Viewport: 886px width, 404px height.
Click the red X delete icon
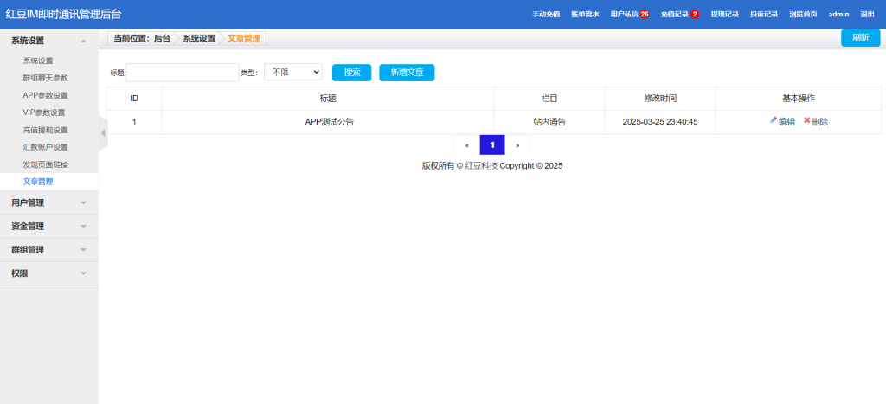[807, 121]
